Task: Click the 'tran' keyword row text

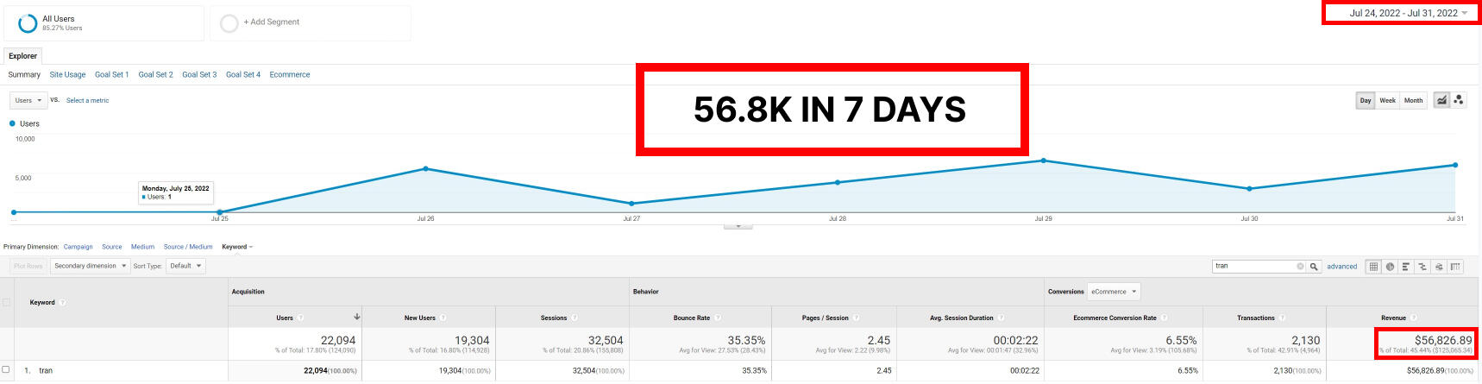Action: pos(46,371)
